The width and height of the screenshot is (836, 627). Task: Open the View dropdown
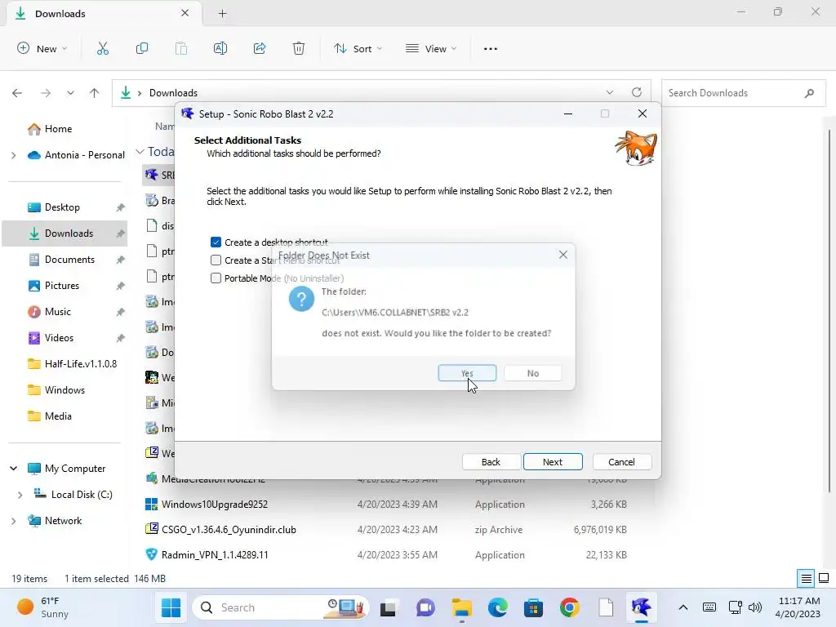431,48
